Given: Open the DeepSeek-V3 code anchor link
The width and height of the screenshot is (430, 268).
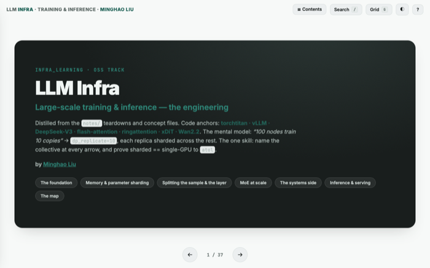Looking at the screenshot, I should coord(54,132).
